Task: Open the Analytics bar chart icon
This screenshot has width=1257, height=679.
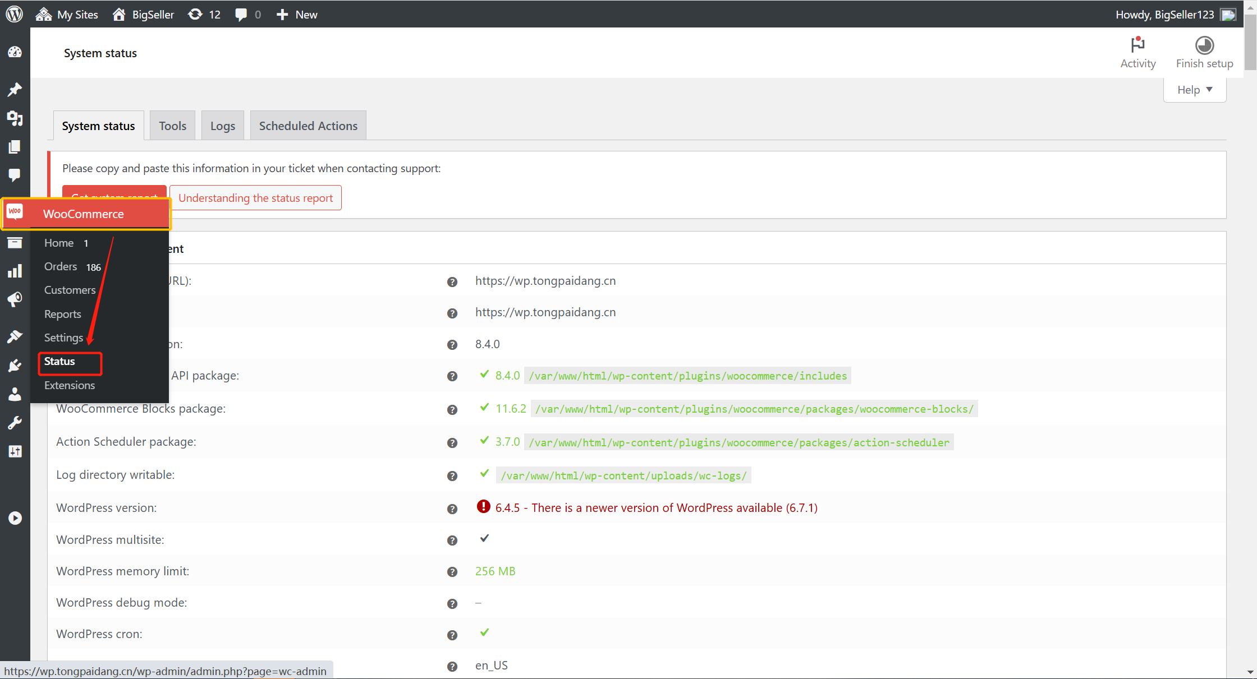Action: [x=15, y=271]
